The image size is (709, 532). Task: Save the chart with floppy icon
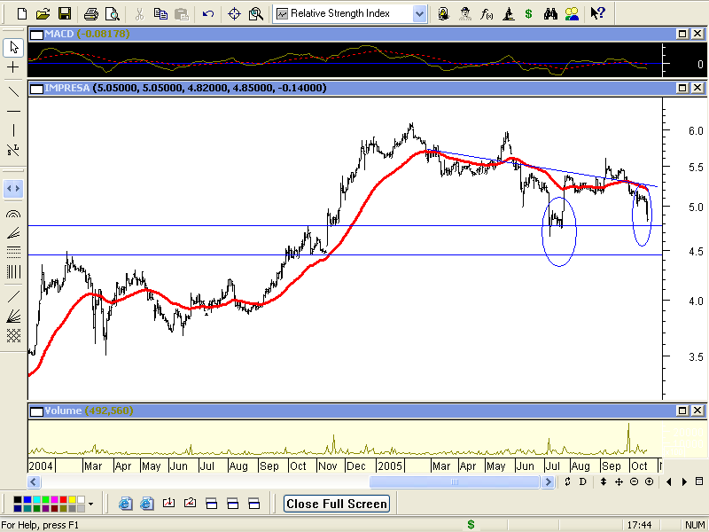[x=65, y=14]
